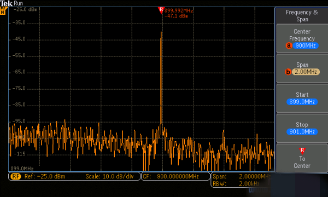The image size is (328, 197).
Task: Select the orange 'b' knob indicator
Action: (288, 72)
